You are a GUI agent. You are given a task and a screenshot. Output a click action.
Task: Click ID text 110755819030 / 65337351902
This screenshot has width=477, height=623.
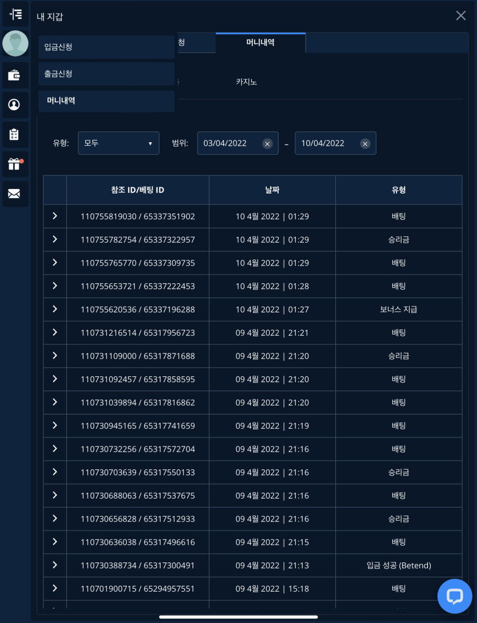click(x=138, y=216)
